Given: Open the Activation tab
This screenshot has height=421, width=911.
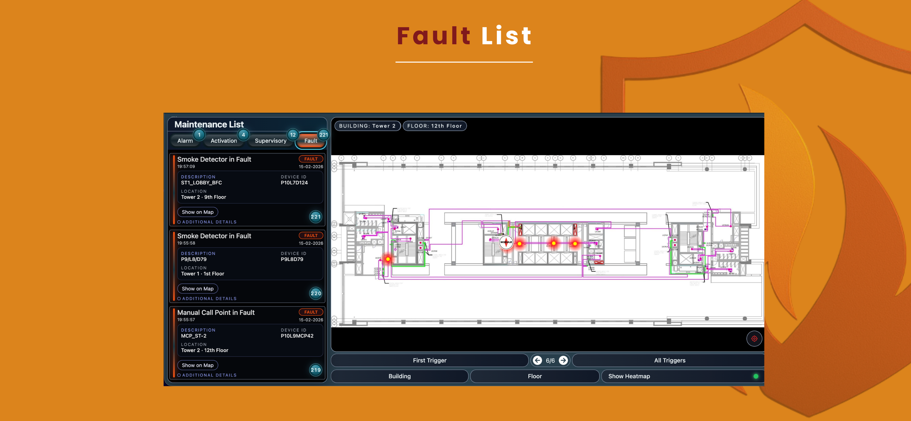Looking at the screenshot, I should click(x=224, y=141).
